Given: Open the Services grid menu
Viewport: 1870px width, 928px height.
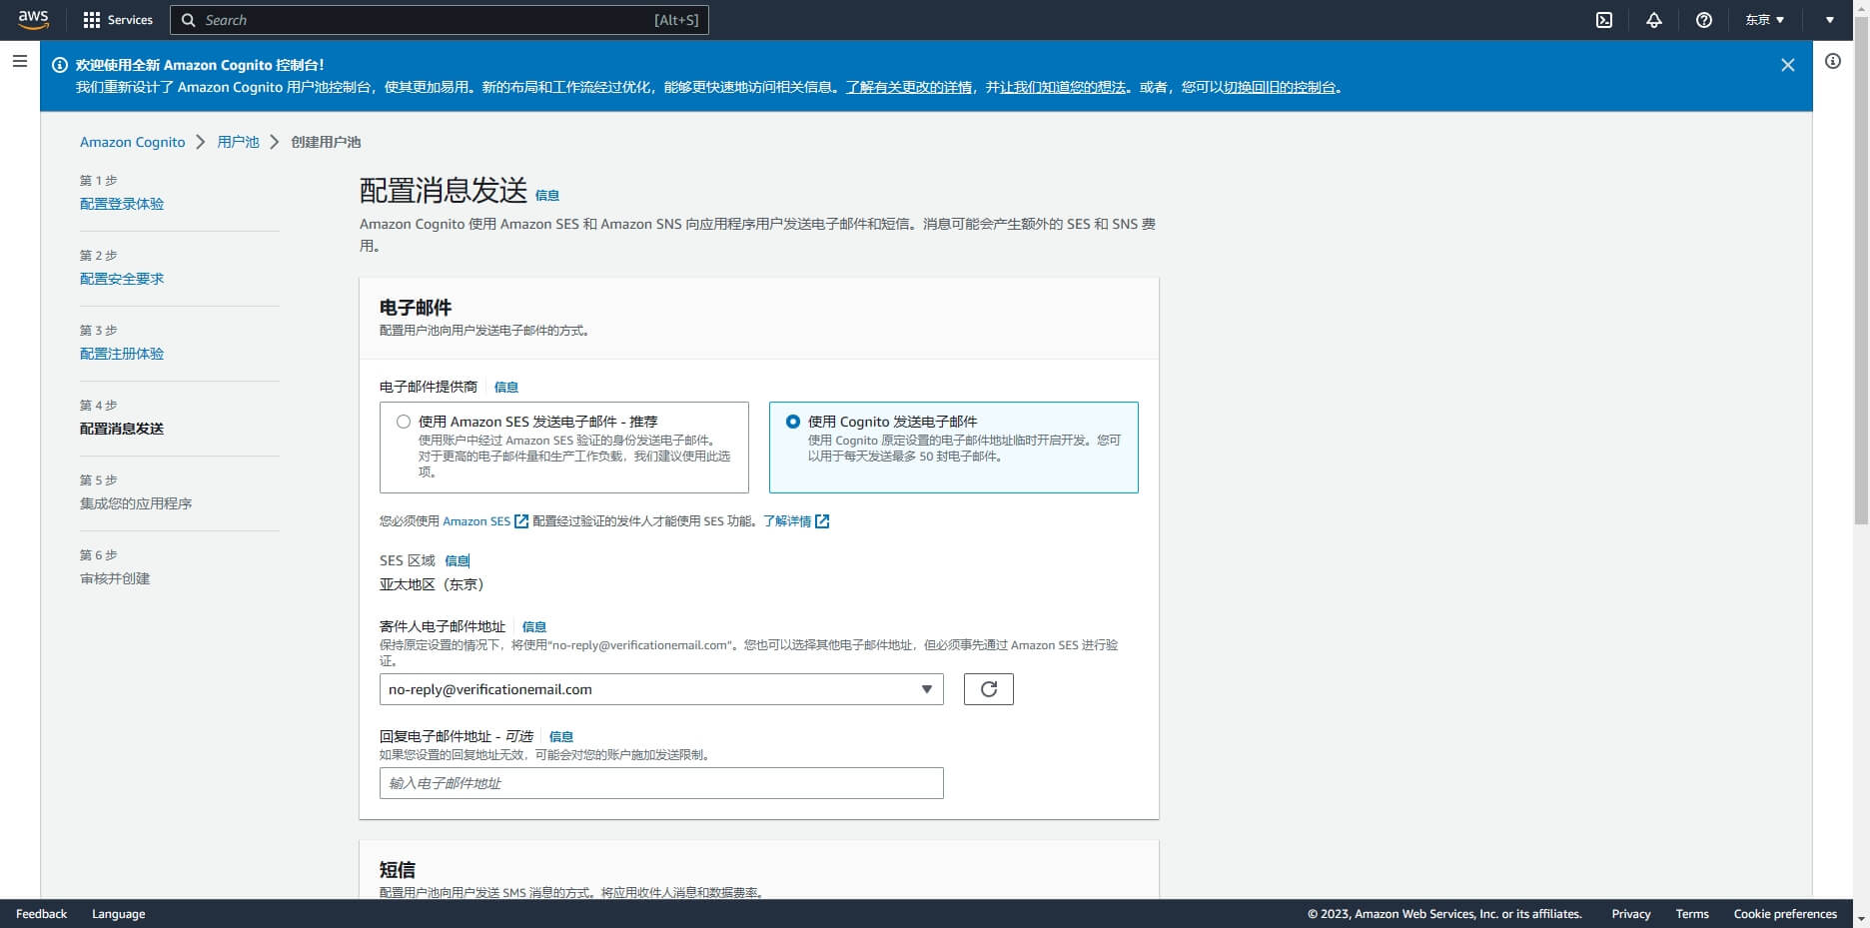Looking at the screenshot, I should coord(118,20).
